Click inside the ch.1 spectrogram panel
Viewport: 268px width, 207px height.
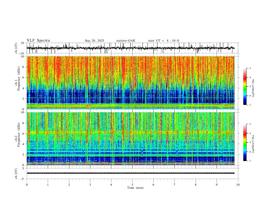131,83
